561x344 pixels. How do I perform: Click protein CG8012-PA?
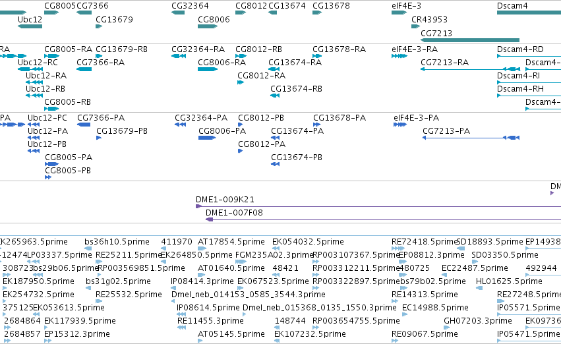click(x=262, y=144)
